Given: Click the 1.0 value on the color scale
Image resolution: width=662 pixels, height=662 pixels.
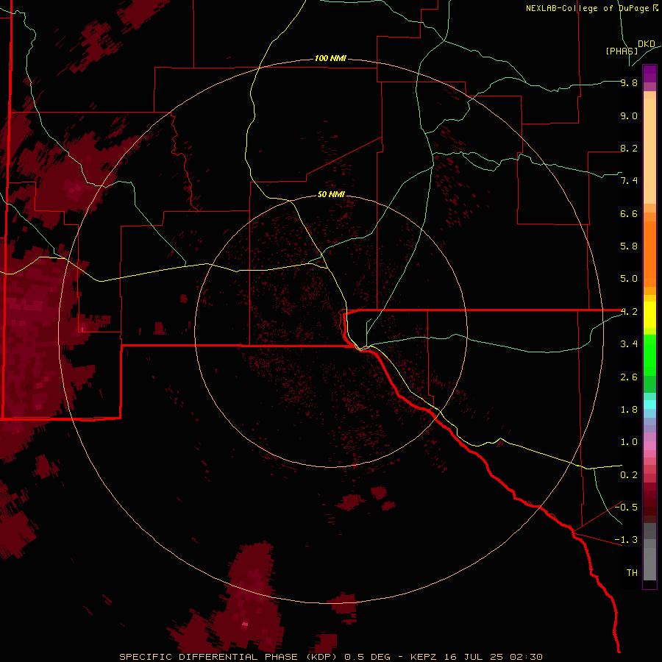Looking at the screenshot, I should [629, 442].
